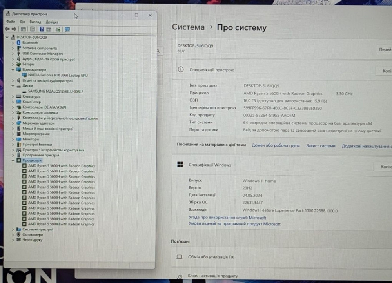Open Домен або робоча група link
The width and height of the screenshot is (392, 283).
click(276, 145)
